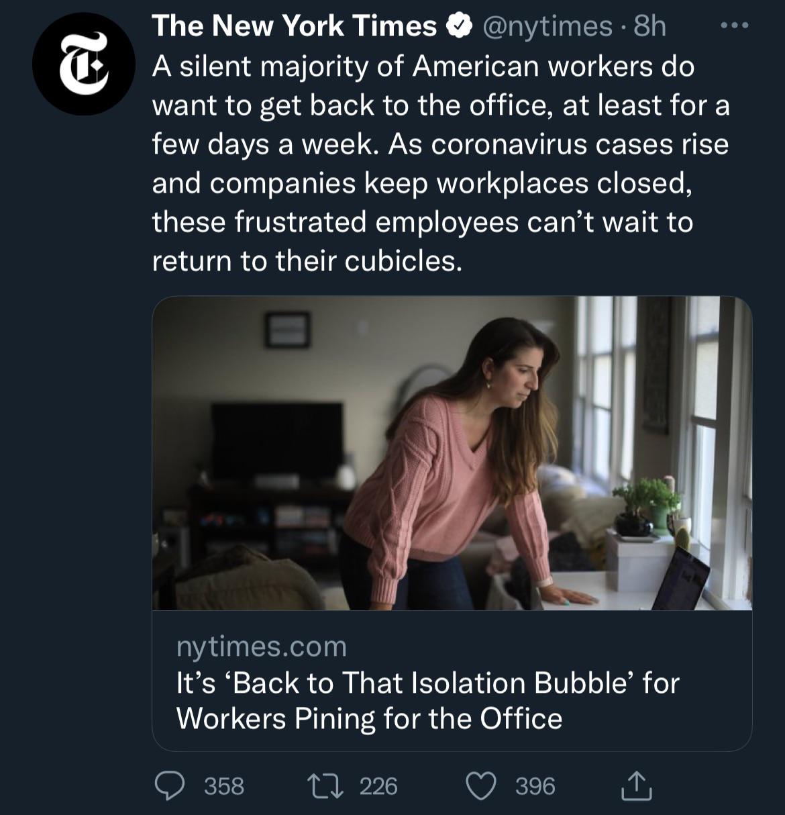Image resolution: width=785 pixels, height=815 pixels.
Task: Open The New York Times profile avatar
Action: (83, 64)
